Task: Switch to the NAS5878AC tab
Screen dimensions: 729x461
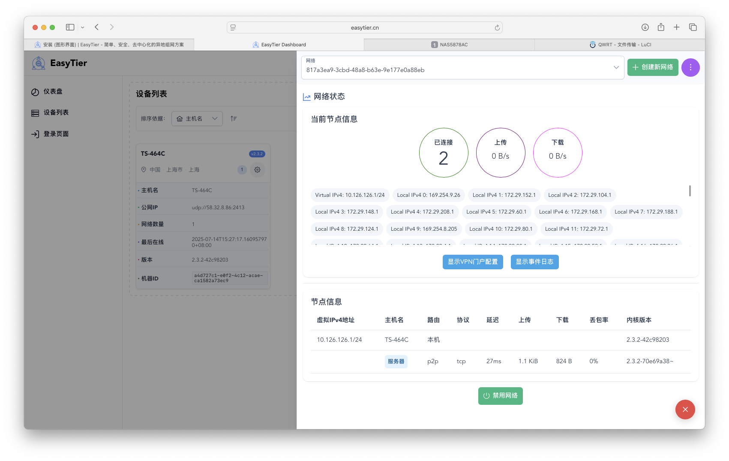Action: 449,45
